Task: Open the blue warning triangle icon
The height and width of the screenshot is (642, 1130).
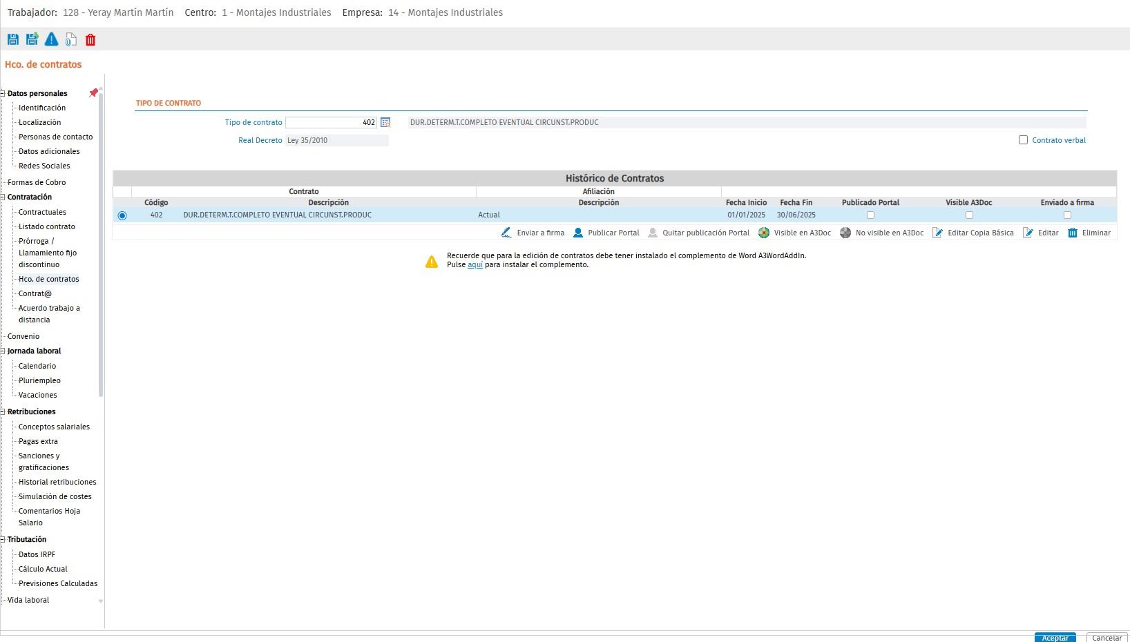Action: pyautogui.click(x=51, y=39)
